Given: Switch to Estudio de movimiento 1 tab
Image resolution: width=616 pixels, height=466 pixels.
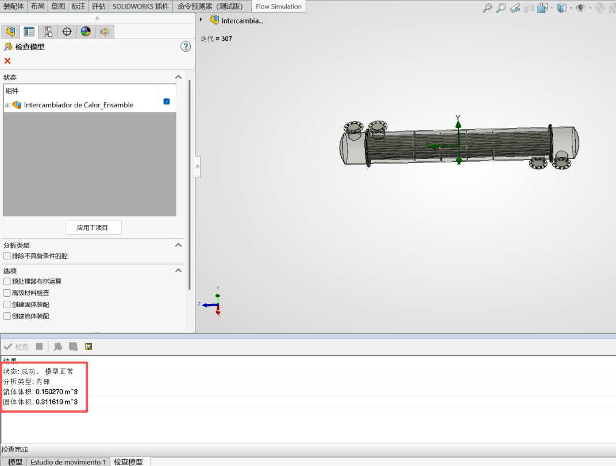Looking at the screenshot, I should coord(68,461).
